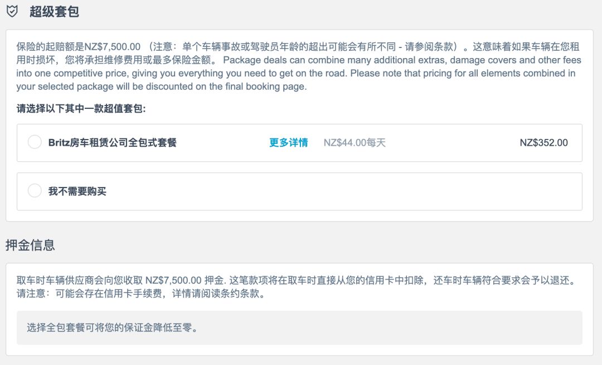The width and height of the screenshot is (602, 365).
Task: Click the 请注意 credit card fee note
Action: click(141, 293)
